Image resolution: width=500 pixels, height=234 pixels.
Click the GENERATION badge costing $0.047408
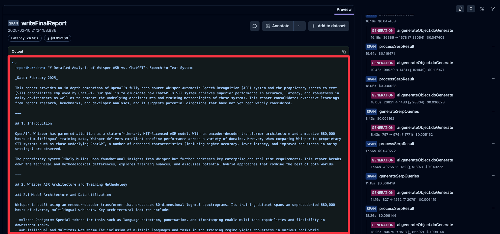click(x=382, y=31)
